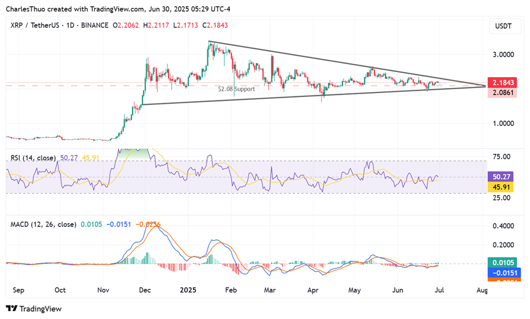Click the blue -0.0151 MACD tag

point(502,273)
